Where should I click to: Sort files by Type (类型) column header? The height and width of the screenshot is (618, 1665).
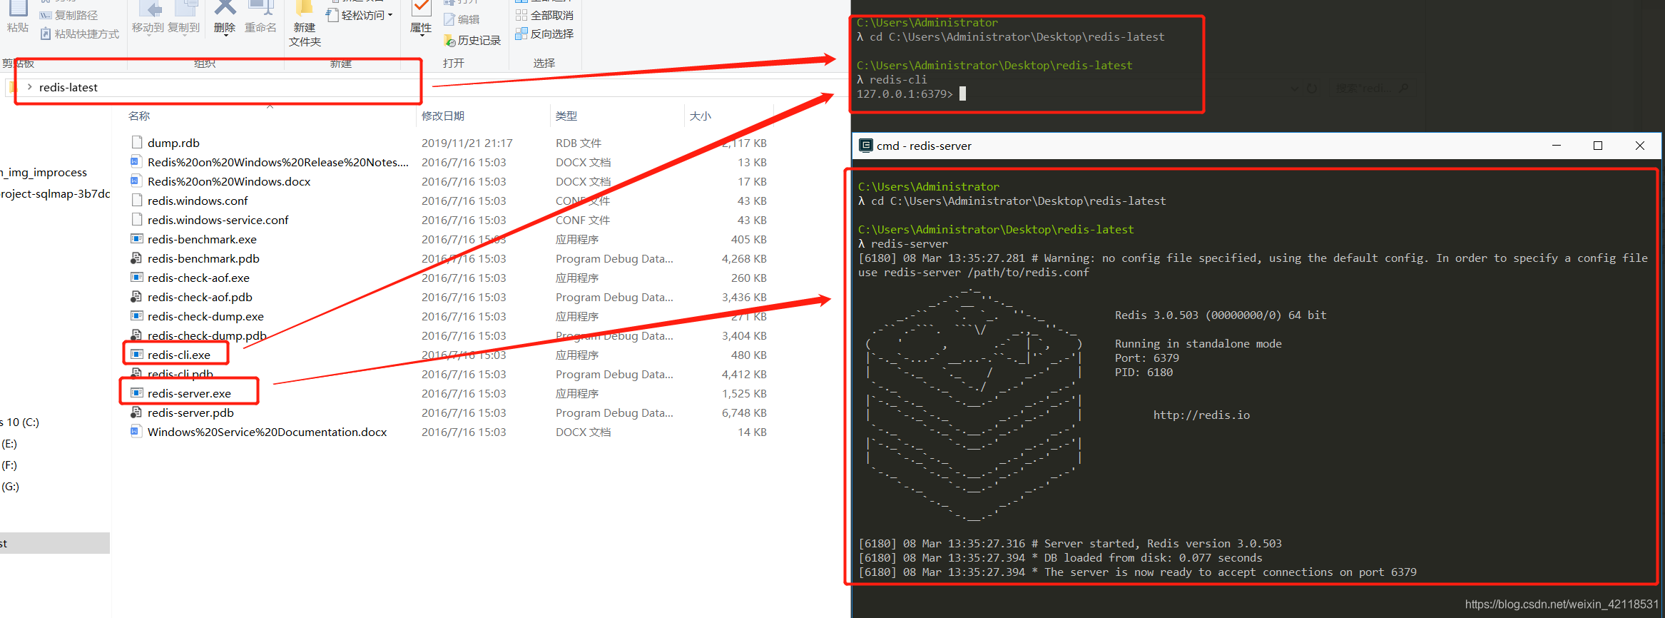coord(566,116)
